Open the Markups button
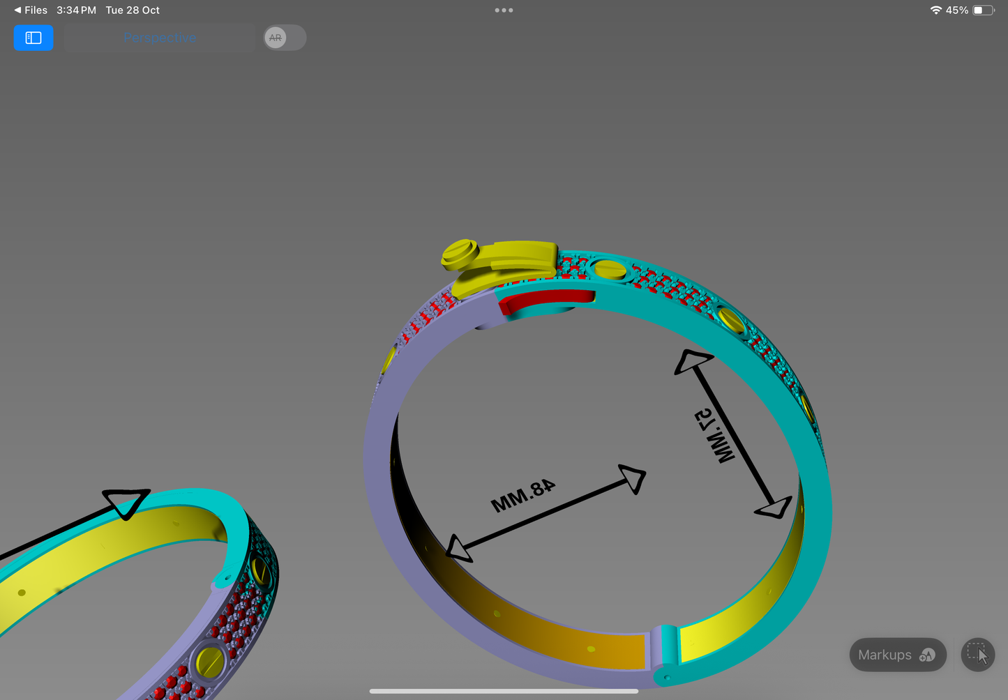Viewport: 1008px width, 700px height. (897, 655)
